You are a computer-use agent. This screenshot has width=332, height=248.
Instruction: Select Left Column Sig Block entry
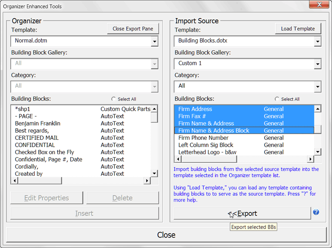244,145
